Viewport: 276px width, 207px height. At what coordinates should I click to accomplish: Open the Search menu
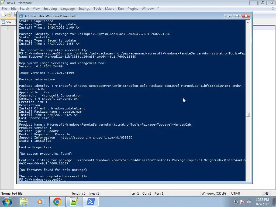pos(24,8)
